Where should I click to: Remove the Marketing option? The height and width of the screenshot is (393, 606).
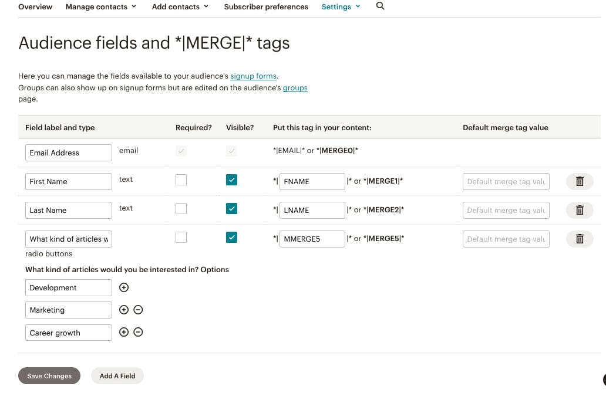pos(139,310)
